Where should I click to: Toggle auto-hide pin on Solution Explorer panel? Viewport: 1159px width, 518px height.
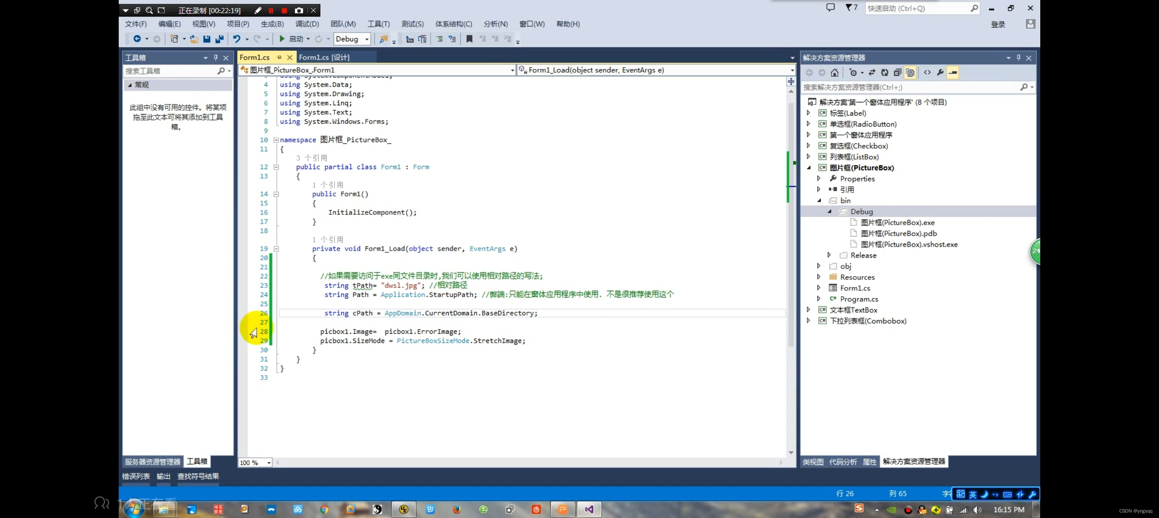(1019, 58)
